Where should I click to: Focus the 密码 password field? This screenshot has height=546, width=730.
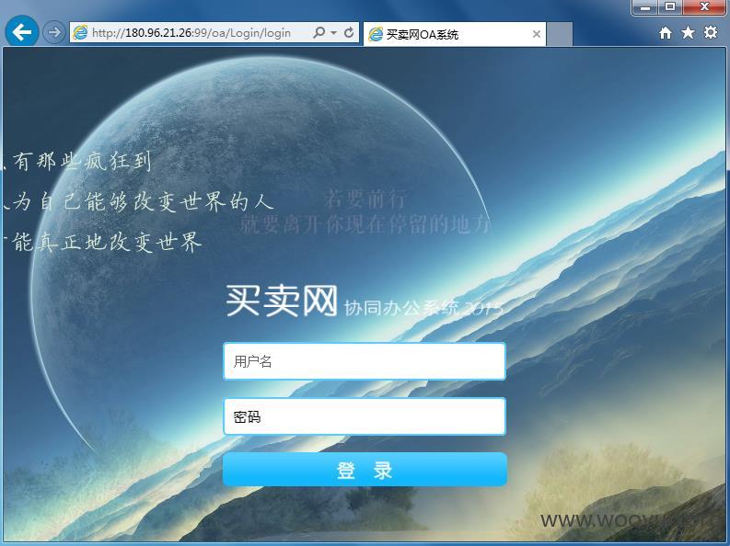[x=365, y=416]
